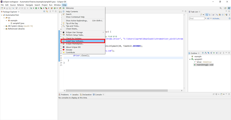The width and height of the screenshot is (231, 120).
Task: Collapse the src folder node
Action: [x=4, y=18]
